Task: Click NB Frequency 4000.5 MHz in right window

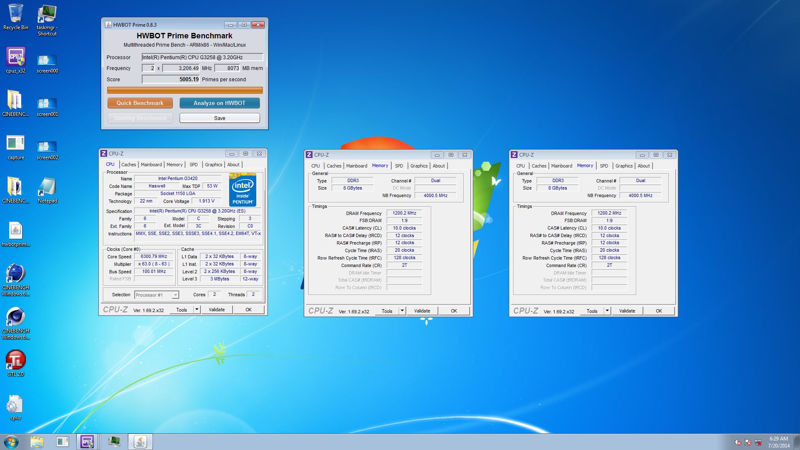Action: 640,195
